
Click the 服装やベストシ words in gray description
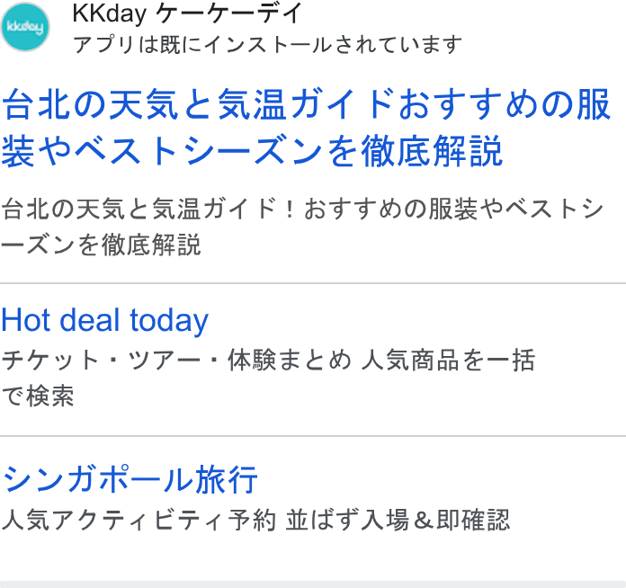tap(515, 209)
